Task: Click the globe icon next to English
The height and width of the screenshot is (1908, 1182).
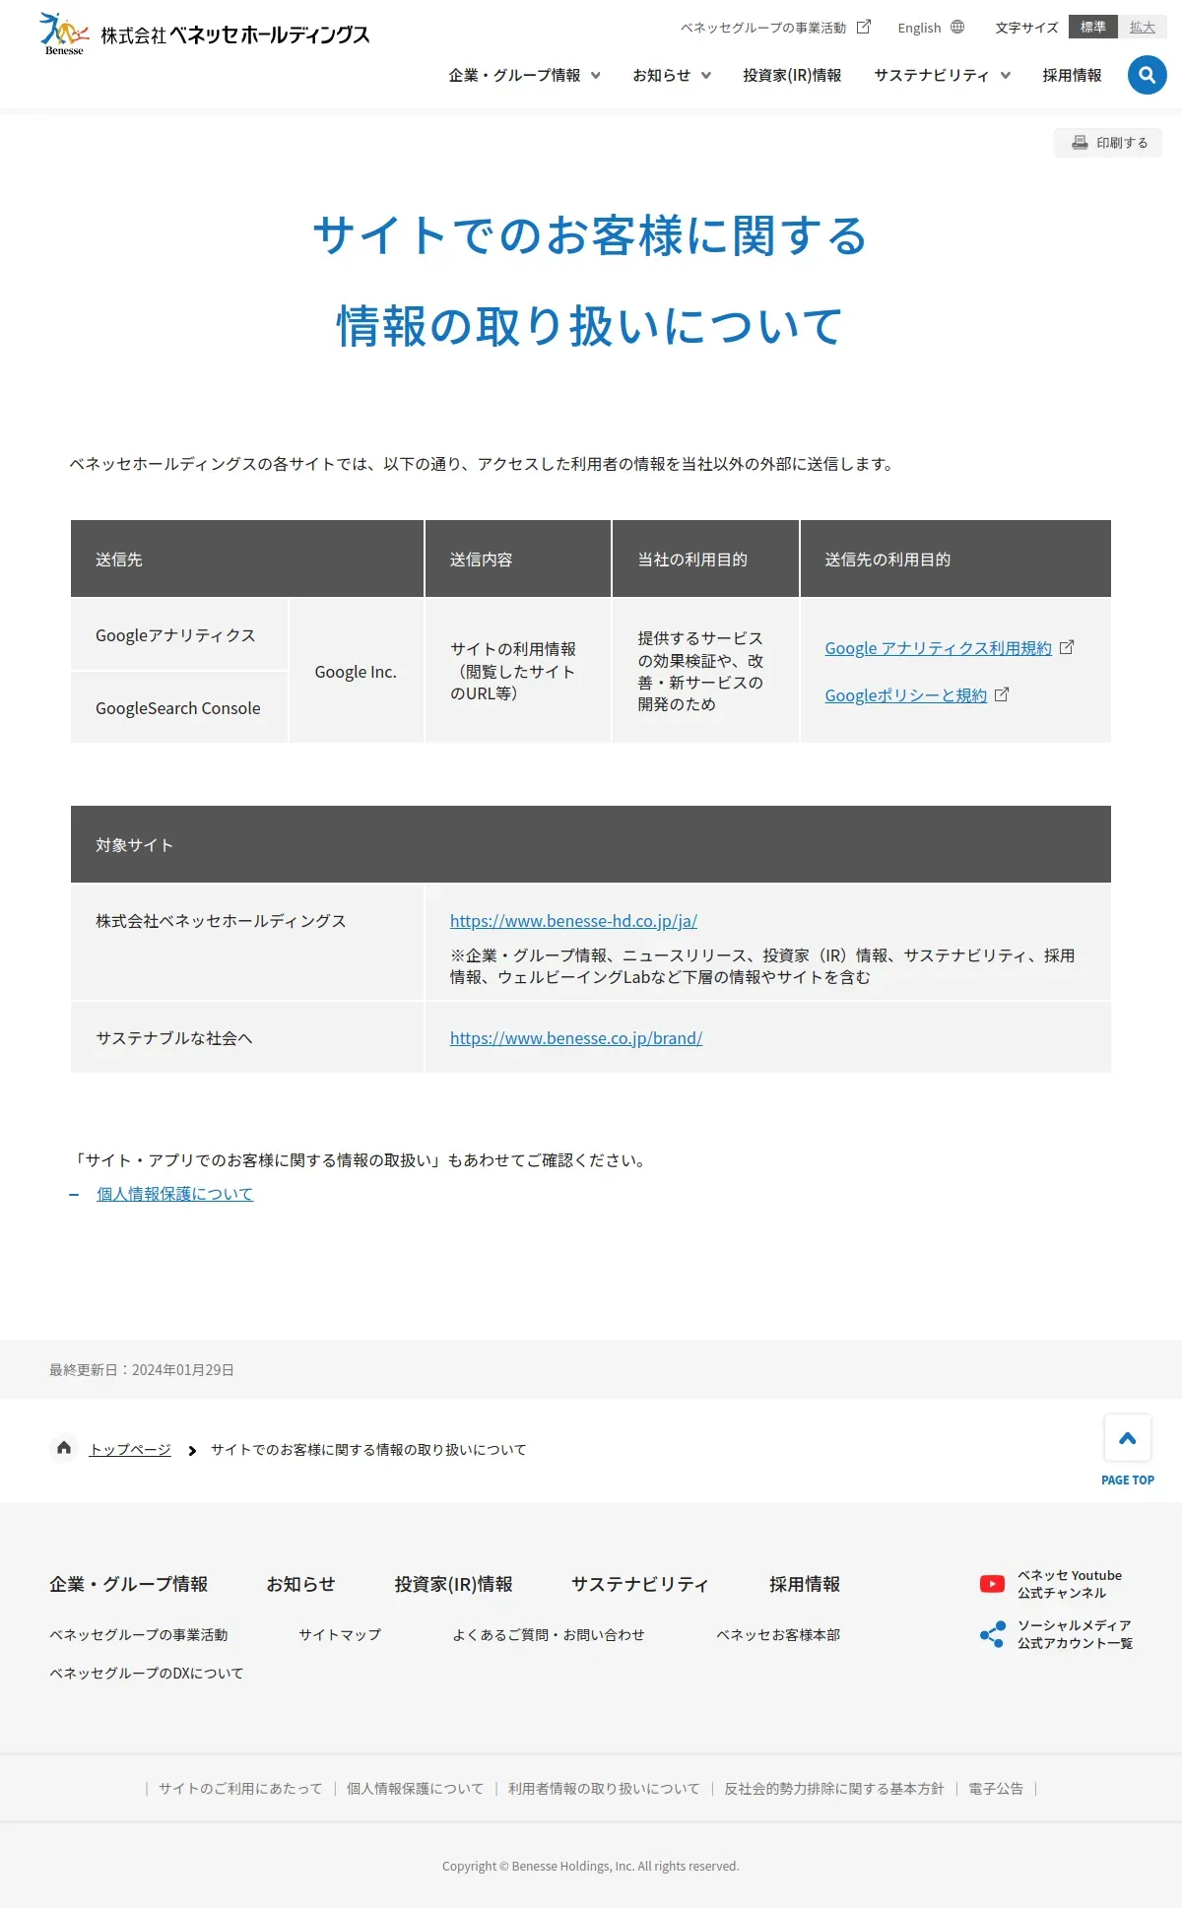Action: click(x=957, y=27)
